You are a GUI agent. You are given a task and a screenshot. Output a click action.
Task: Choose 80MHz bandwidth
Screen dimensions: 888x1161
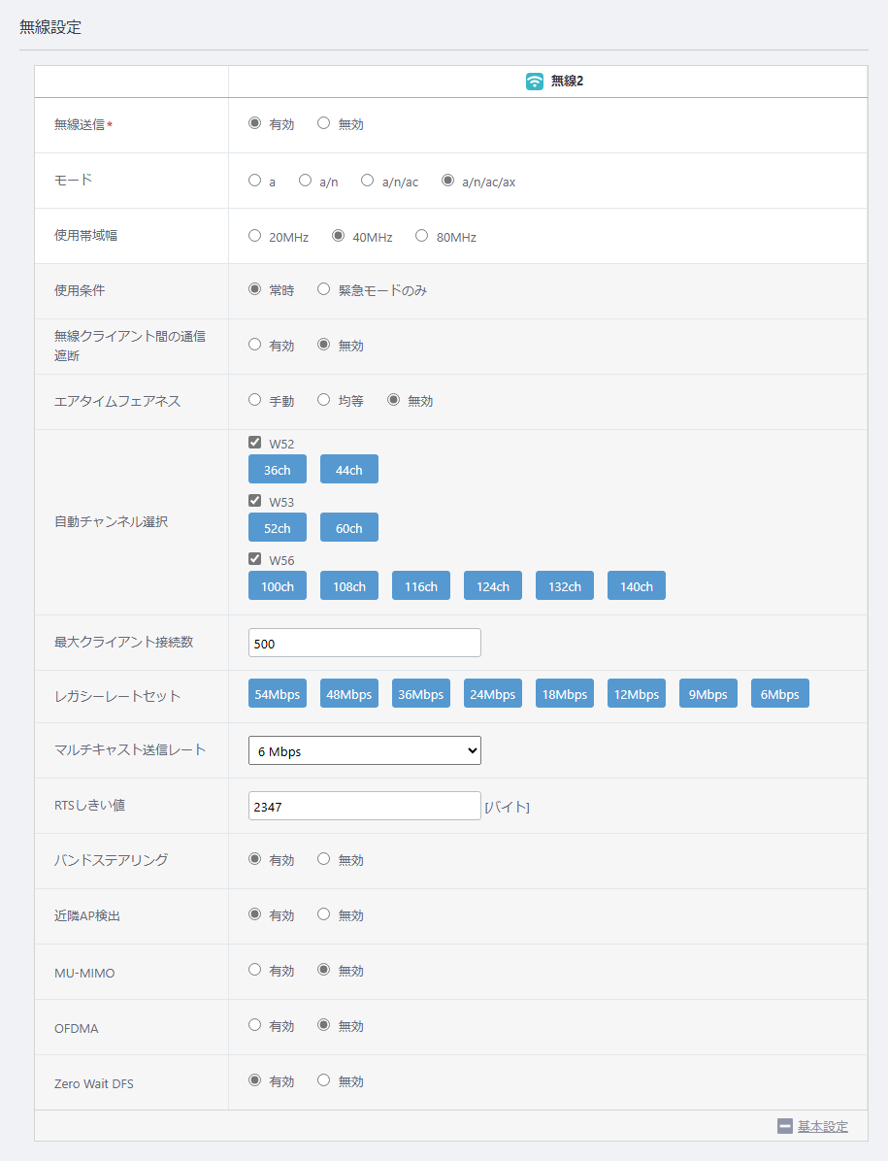(422, 236)
